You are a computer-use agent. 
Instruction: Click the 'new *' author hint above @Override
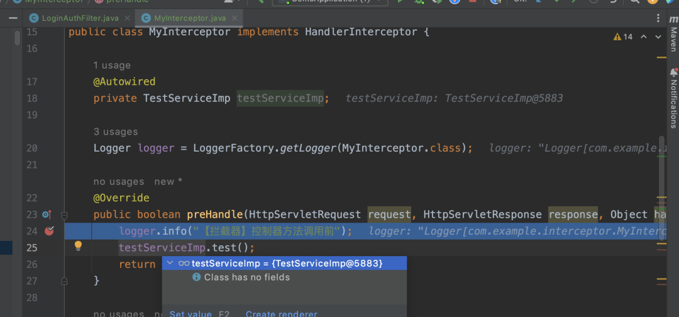pyautogui.click(x=168, y=181)
